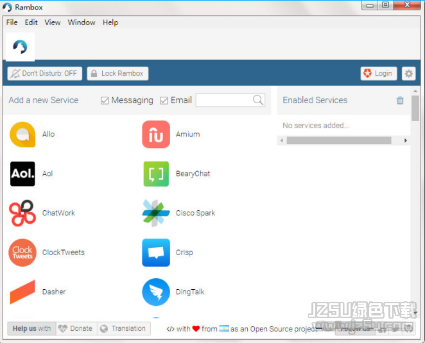Screen dimensions: 425x343
Task: Click the 'Add a new Service' heading
Action: [44, 100]
